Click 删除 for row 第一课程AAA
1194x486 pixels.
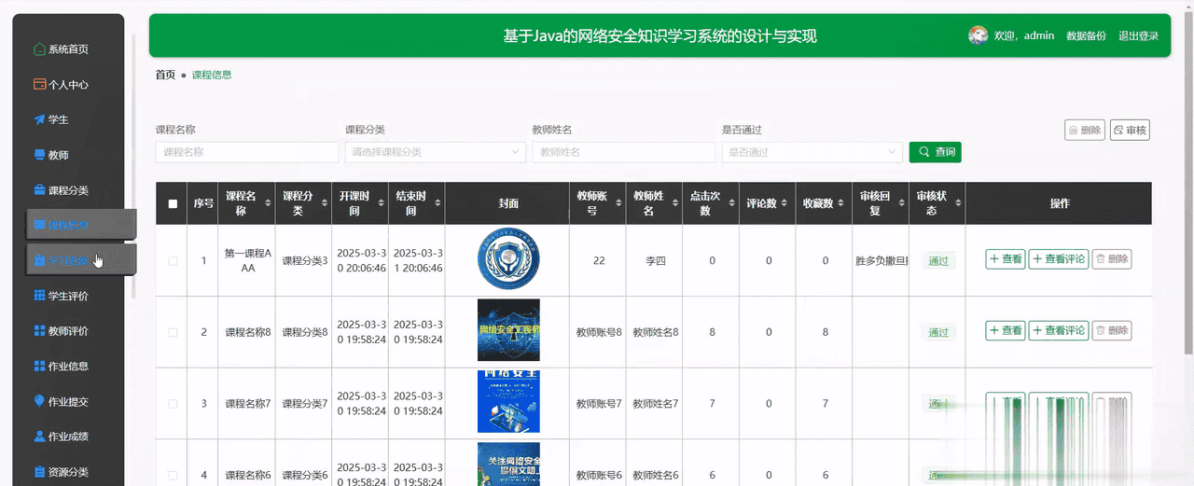pyautogui.click(x=1112, y=259)
